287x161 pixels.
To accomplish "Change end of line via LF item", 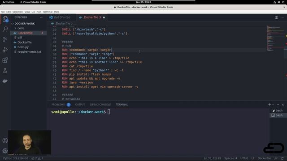I will click(253, 158).
